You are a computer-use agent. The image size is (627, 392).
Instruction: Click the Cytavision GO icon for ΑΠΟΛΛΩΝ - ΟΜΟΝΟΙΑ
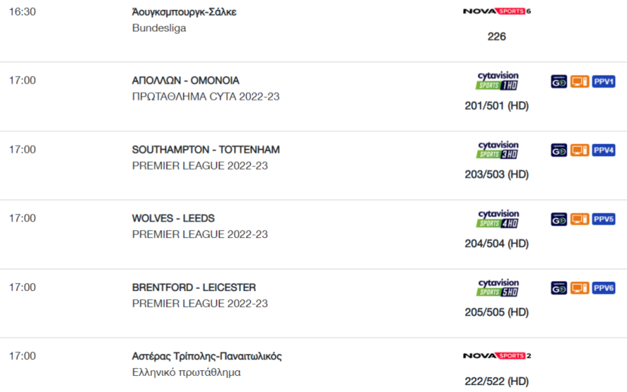pos(559,81)
